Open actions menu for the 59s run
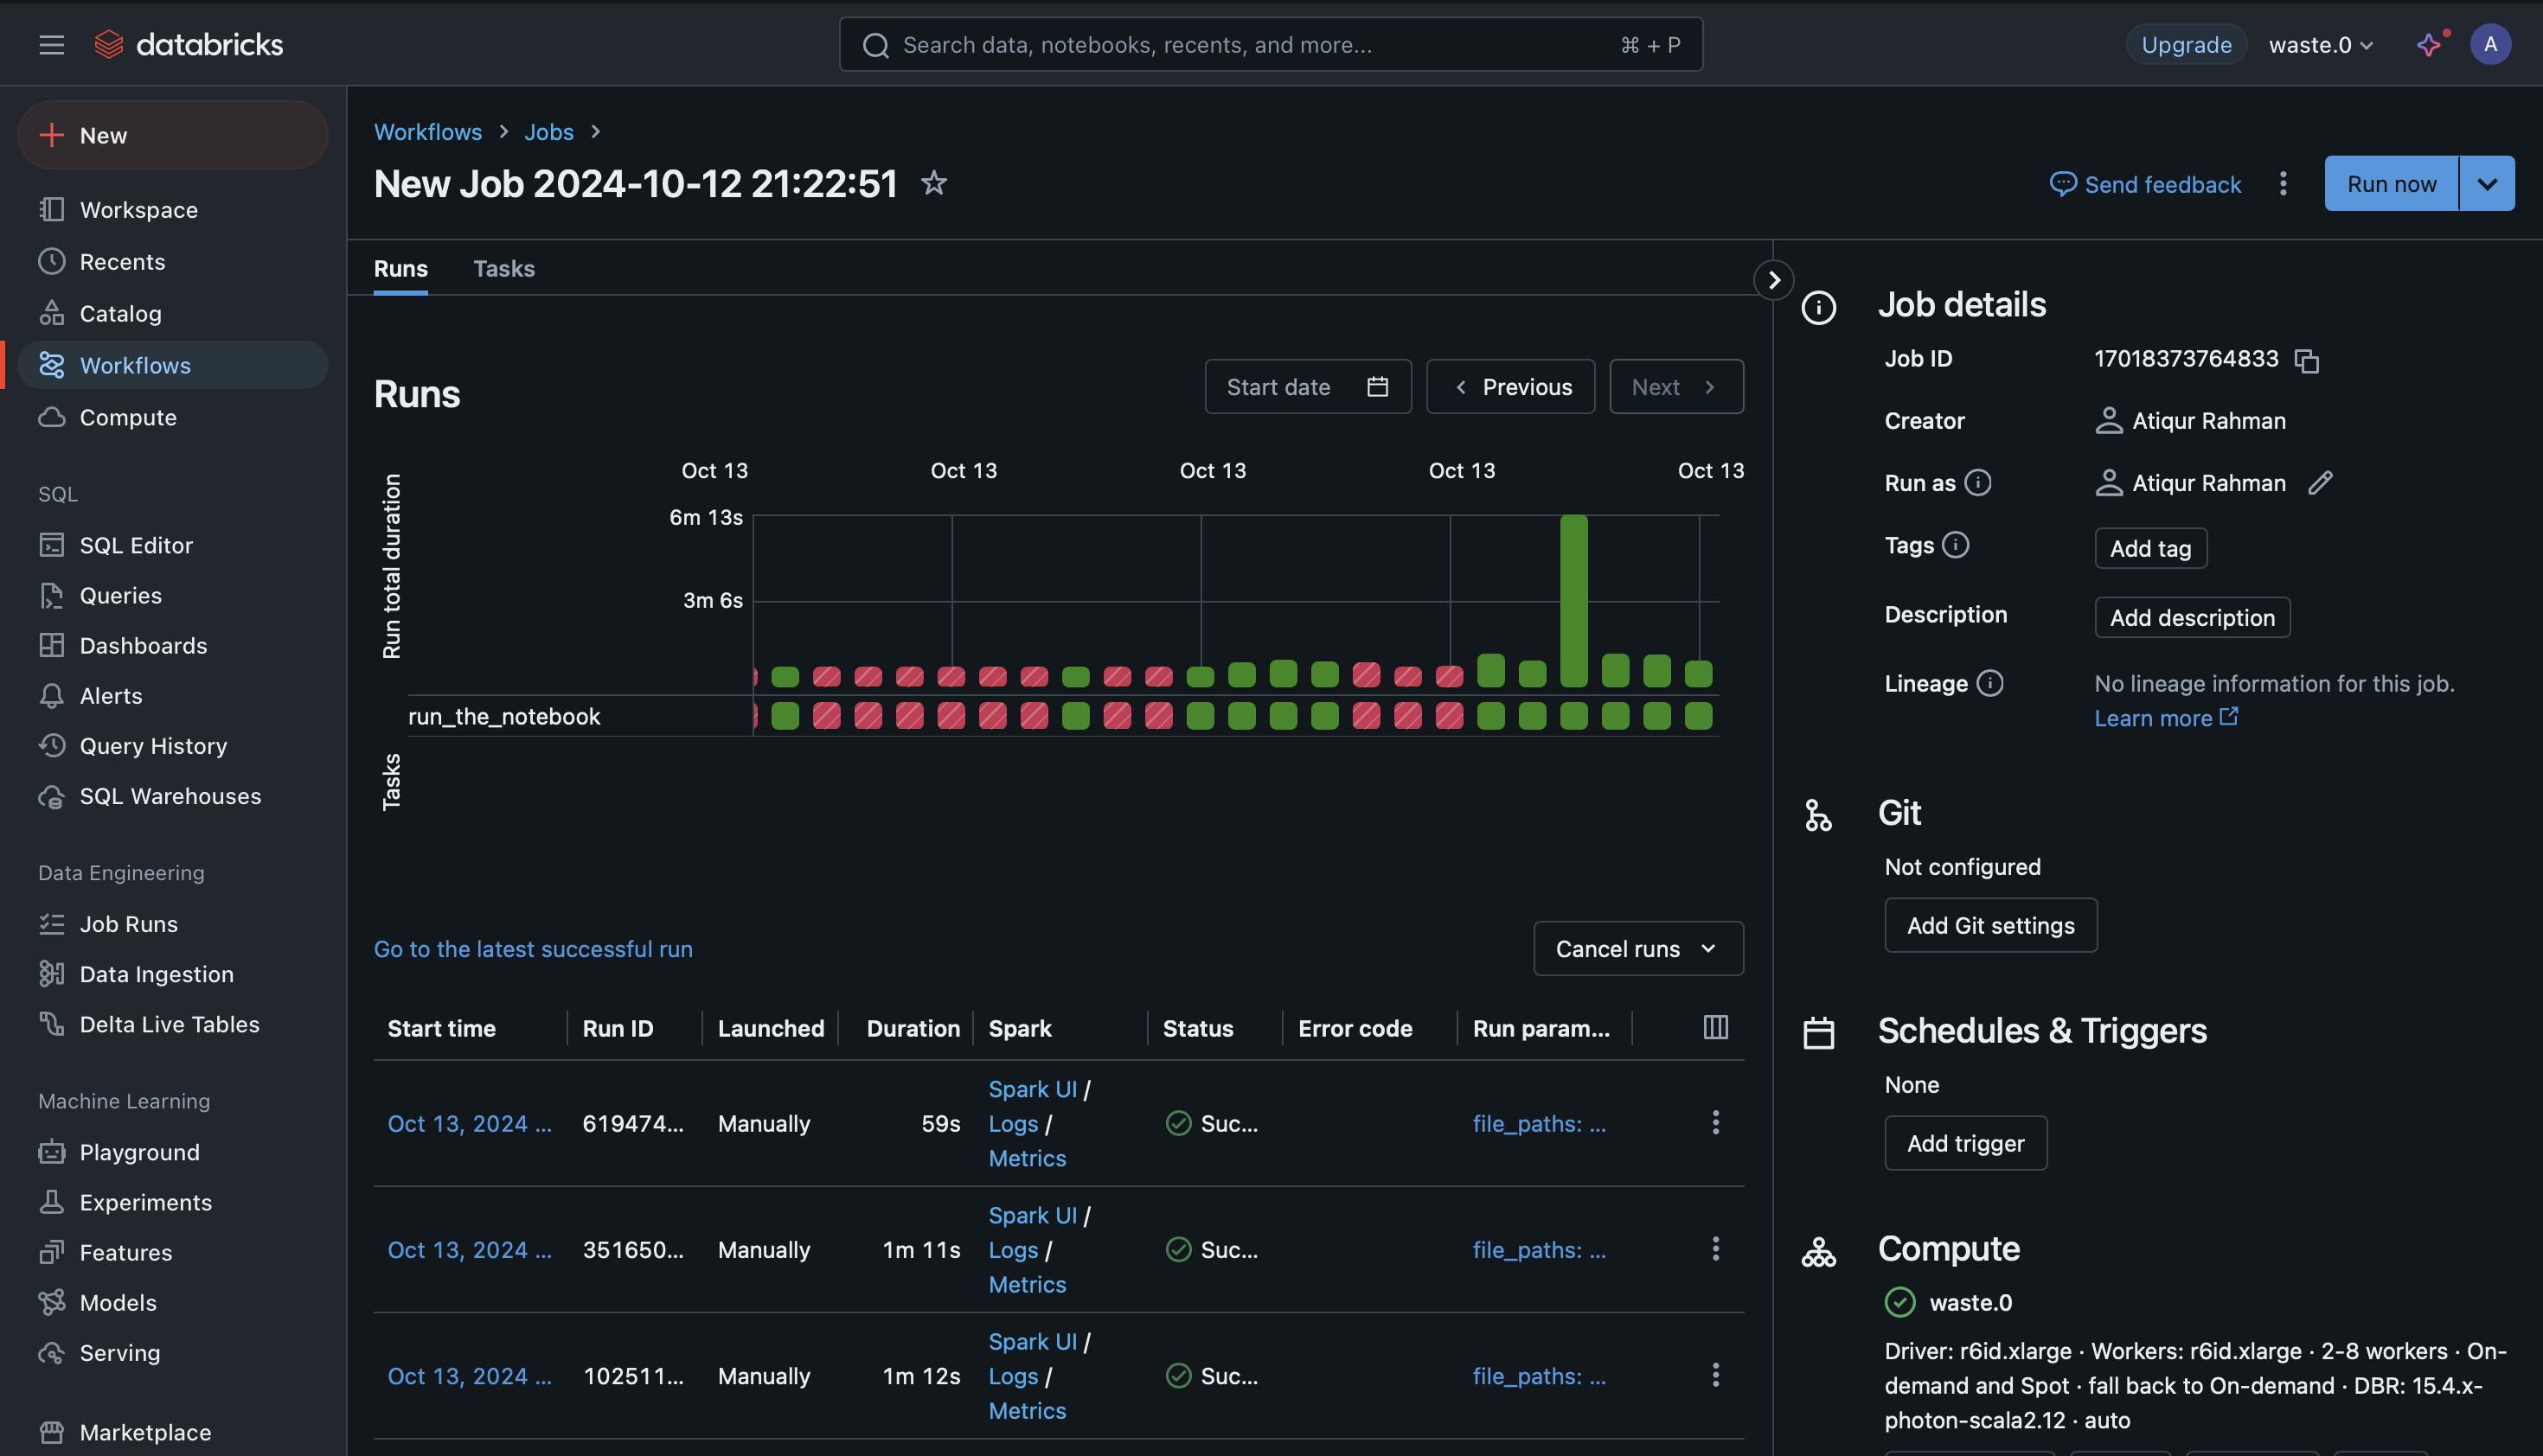 pos(1714,1122)
